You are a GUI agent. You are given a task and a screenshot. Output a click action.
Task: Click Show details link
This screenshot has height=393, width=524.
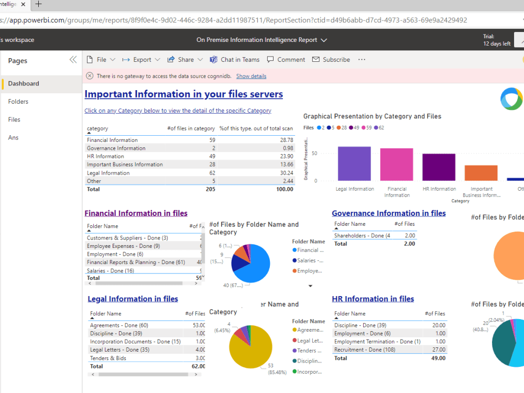pyautogui.click(x=252, y=76)
